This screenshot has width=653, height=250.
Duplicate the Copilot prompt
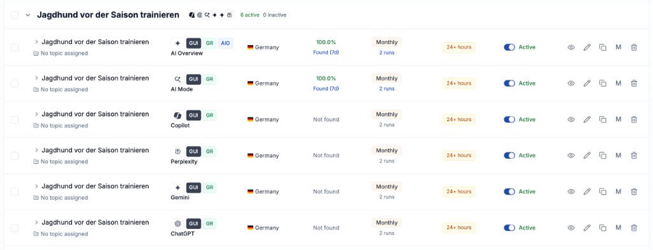pos(603,120)
